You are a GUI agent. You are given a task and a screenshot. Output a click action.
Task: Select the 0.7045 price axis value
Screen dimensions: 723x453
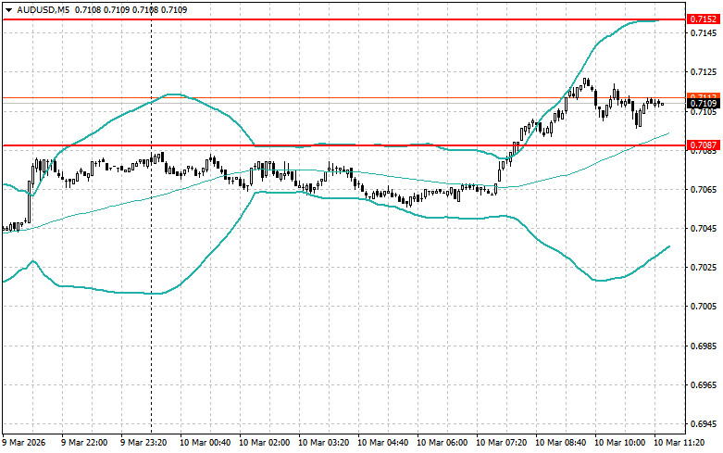(x=704, y=229)
